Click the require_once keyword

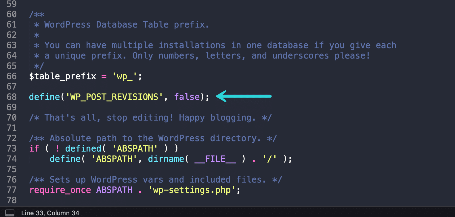pyautogui.click(x=60, y=190)
